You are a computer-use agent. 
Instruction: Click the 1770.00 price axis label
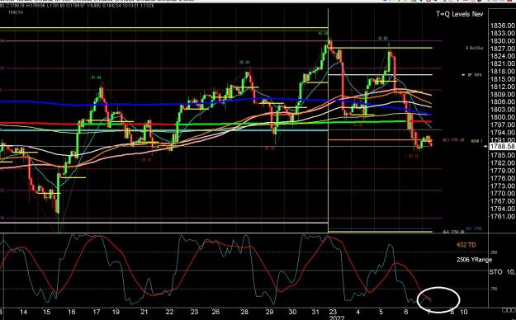pos(503,193)
